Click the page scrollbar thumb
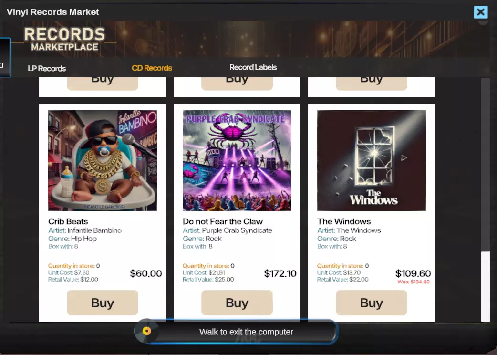This screenshot has height=355, width=497. pos(485,287)
